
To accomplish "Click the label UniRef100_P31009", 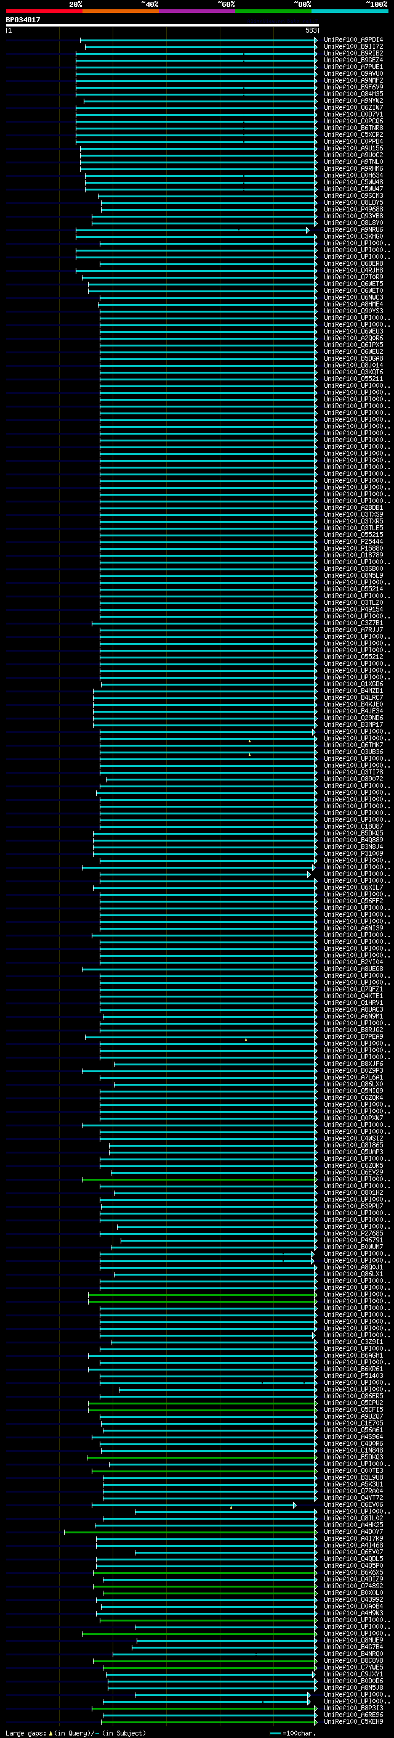I will (x=353, y=853).
